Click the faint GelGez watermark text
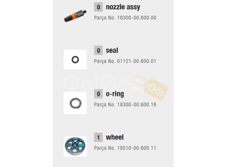This screenshot has width=226, height=167. (101, 82)
